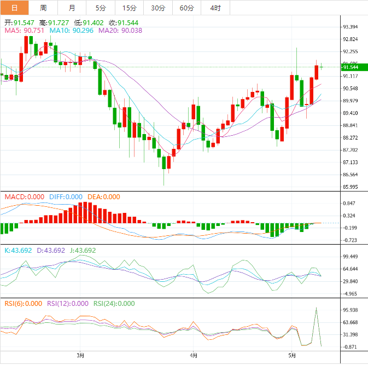Click the DIFF:0.000 label

66,197
